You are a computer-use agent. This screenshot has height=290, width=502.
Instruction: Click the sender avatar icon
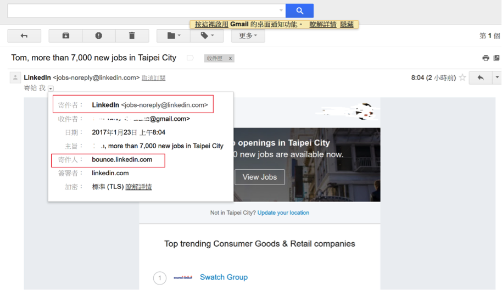click(x=15, y=77)
